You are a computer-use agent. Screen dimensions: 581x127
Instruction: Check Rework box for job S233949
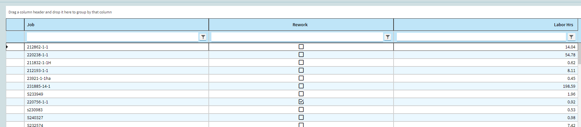coord(301,94)
